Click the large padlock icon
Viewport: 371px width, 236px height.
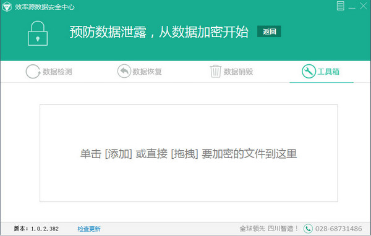click(38, 33)
